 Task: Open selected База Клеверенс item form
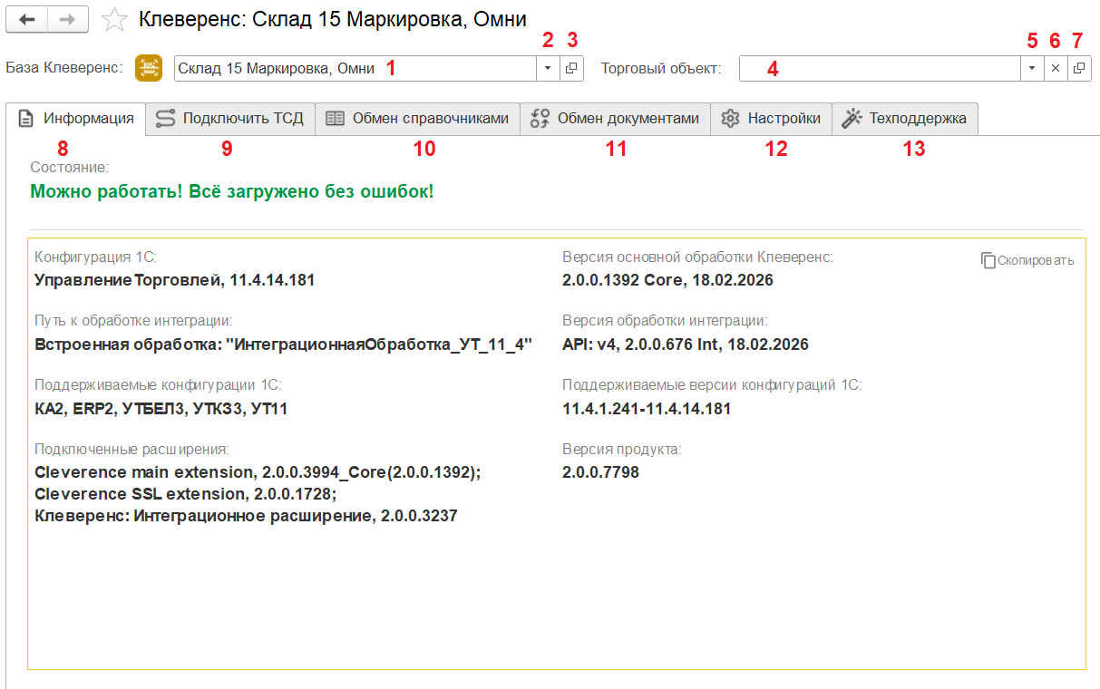[572, 68]
